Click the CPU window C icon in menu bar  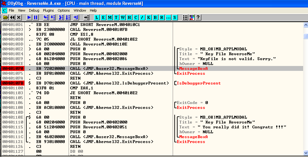(x=4, y=10)
